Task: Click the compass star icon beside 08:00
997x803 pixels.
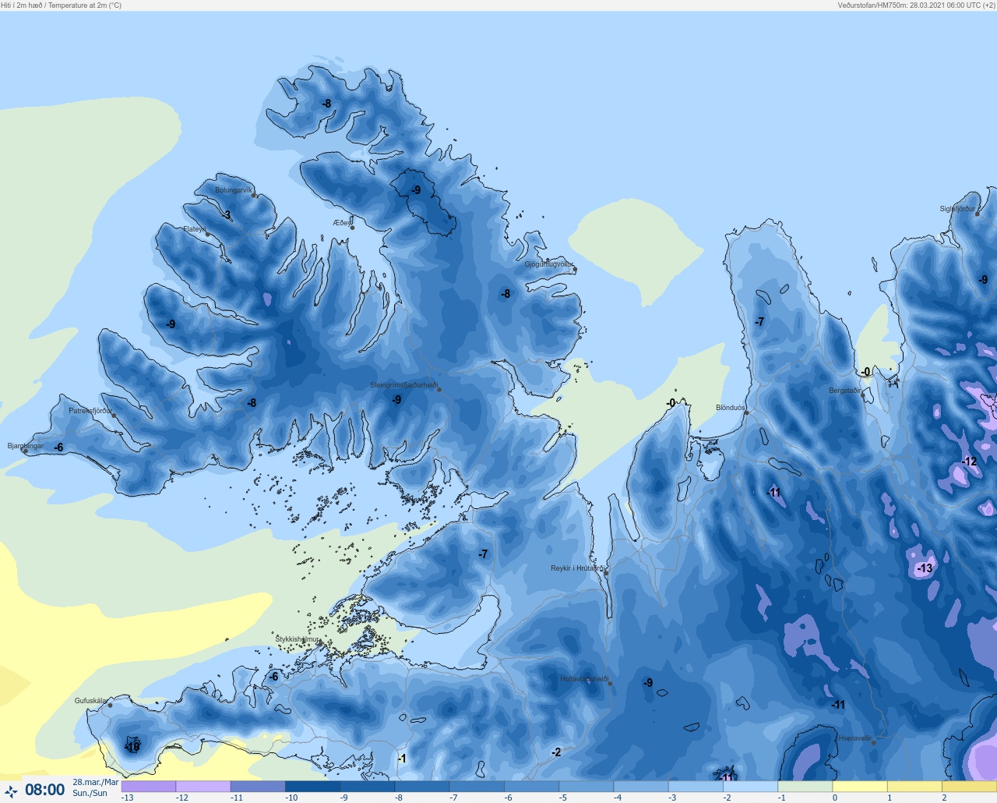Action: click(11, 791)
